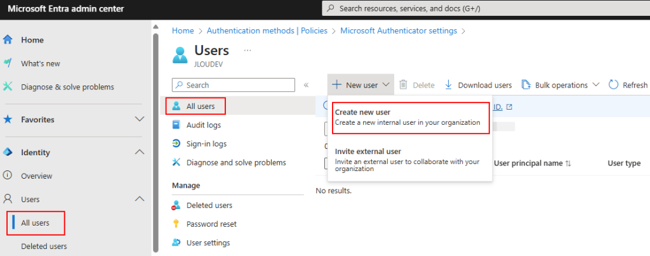Viewport: 650px width, 256px height.
Task: Click the Users blade Search input field
Action: [234, 85]
